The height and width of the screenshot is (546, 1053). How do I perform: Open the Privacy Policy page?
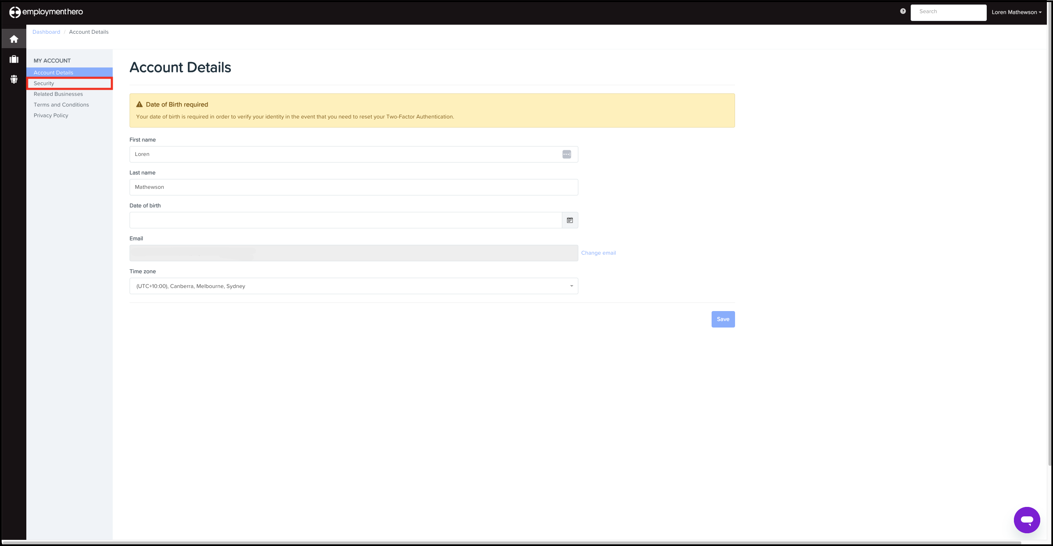(51, 115)
